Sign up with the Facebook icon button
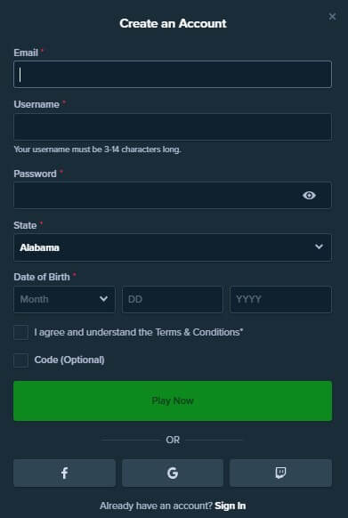The height and width of the screenshot is (518, 348). [64, 473]
